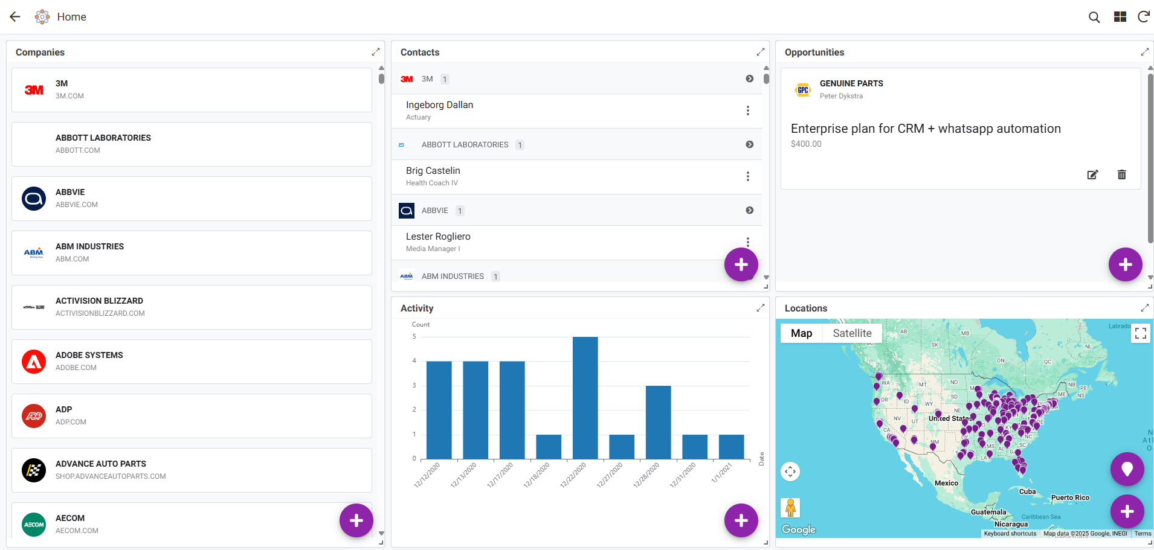Open the ADVANCE AUTO PARTS company card
The image size is (1154, 550).
click(192, 470)
